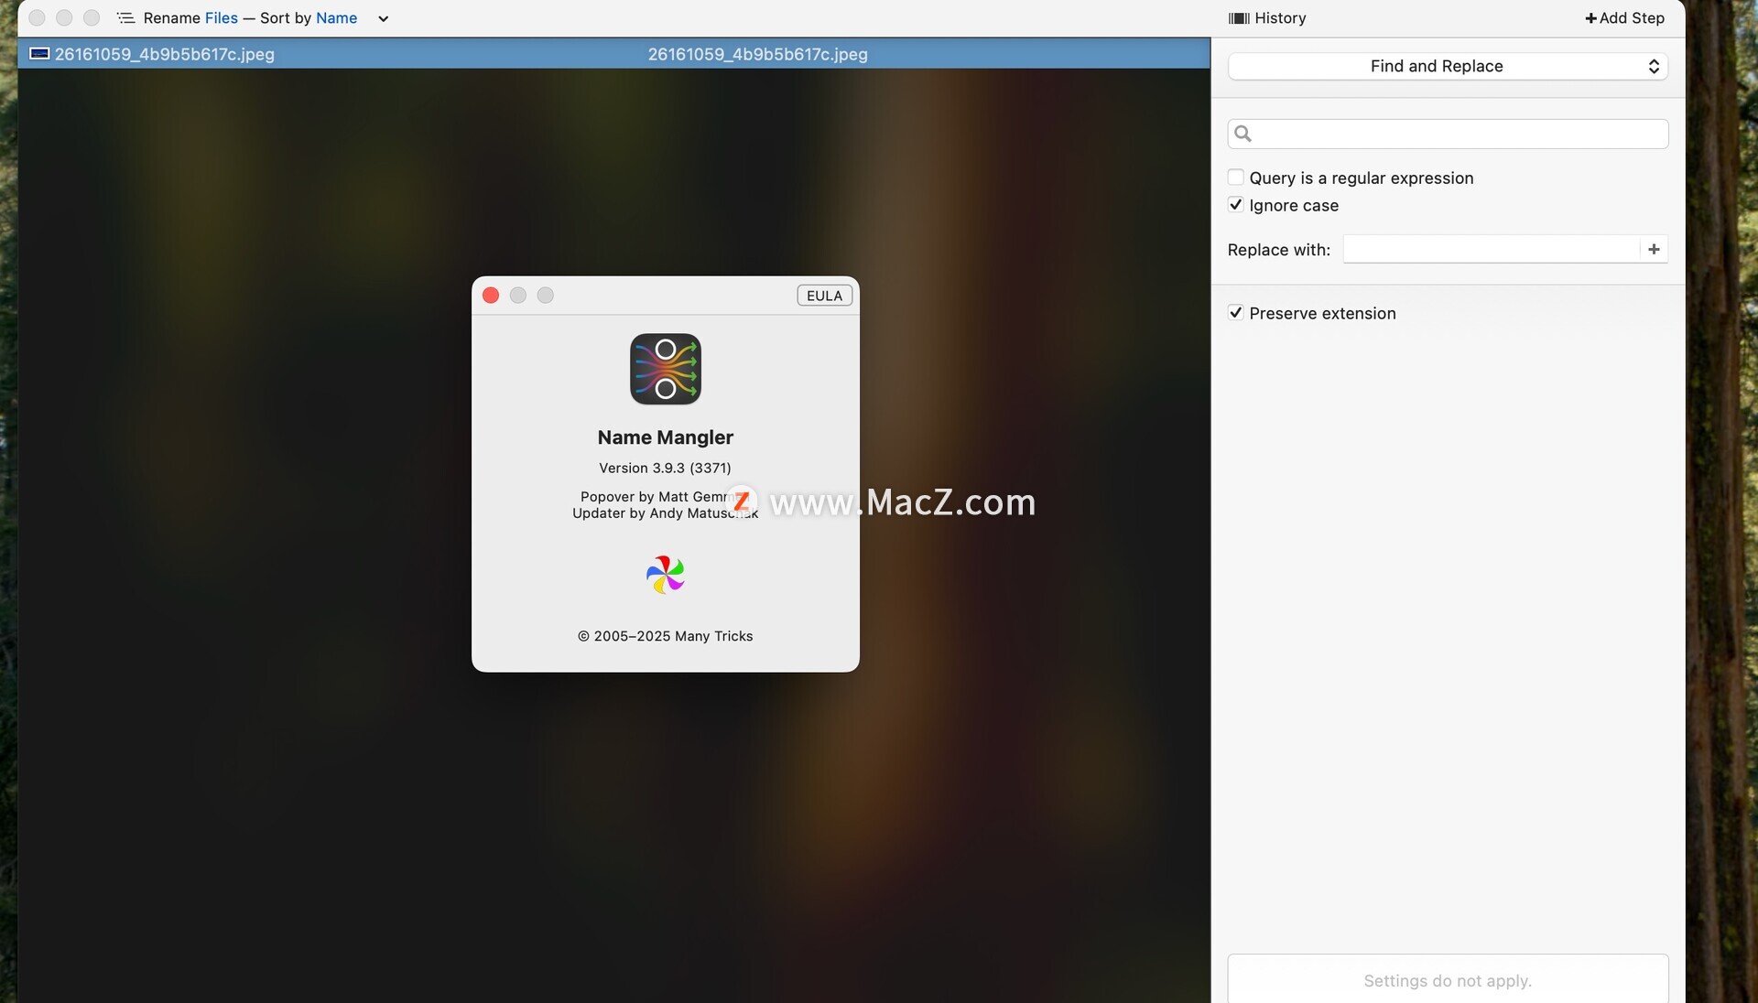The width and height of the screenshot is (1758, 1003).
Task: Click the magnifier icon in the search field
Action: pos(1243,134)
